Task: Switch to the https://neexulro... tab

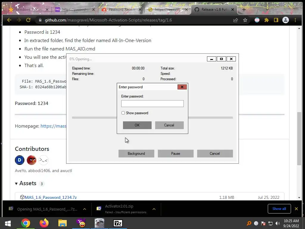Action: (x=167, y=10)
